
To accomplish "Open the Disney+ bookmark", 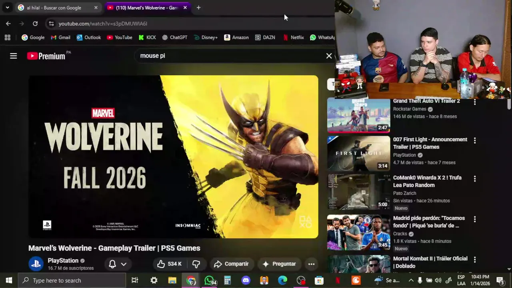I will [x=206, y=38].
